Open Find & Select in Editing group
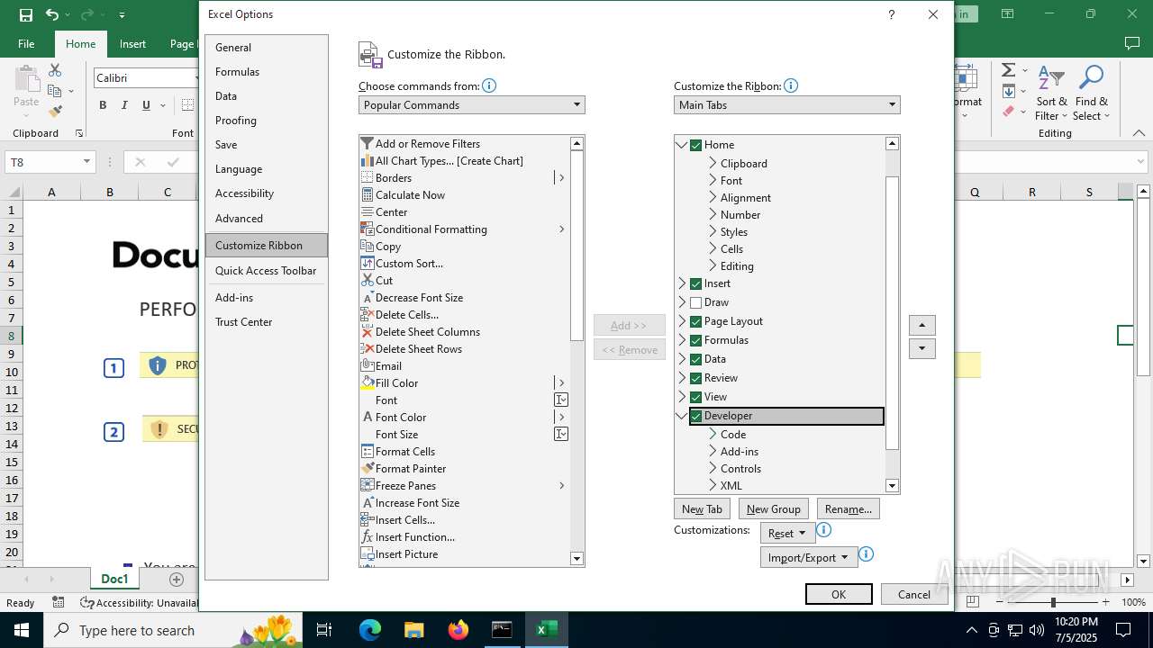1153x648 pixels. click(x=1092, y=94)
